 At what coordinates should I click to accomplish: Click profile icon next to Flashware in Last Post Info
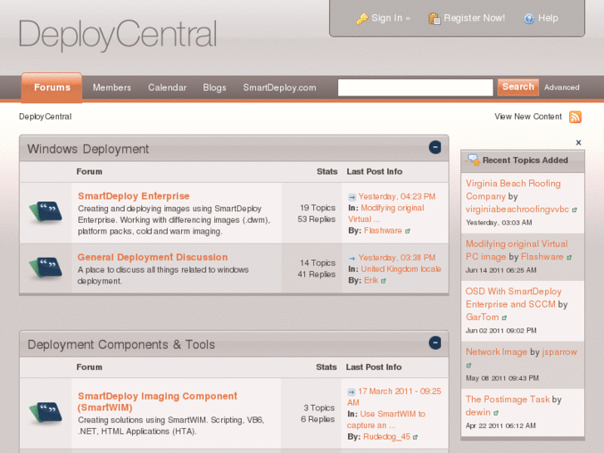408,231
